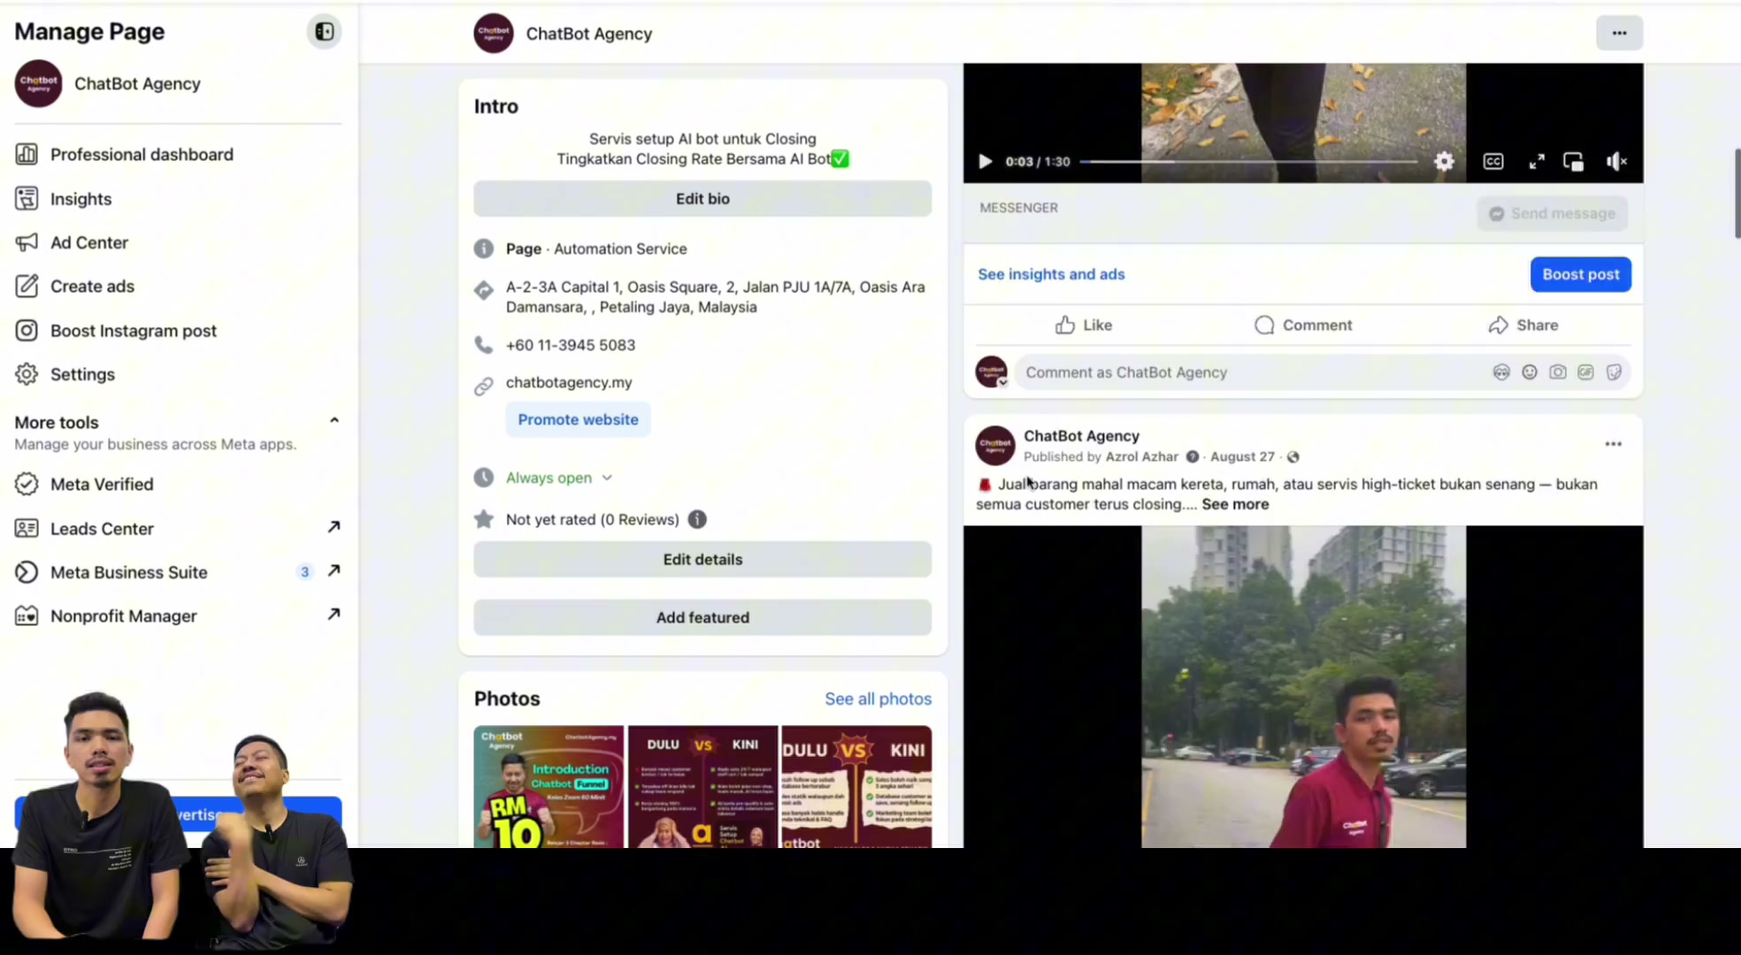Image resolution: width=1741 pixels, height=955 pixels.
Task: Click Add featured button
Action: pos(702,617)
